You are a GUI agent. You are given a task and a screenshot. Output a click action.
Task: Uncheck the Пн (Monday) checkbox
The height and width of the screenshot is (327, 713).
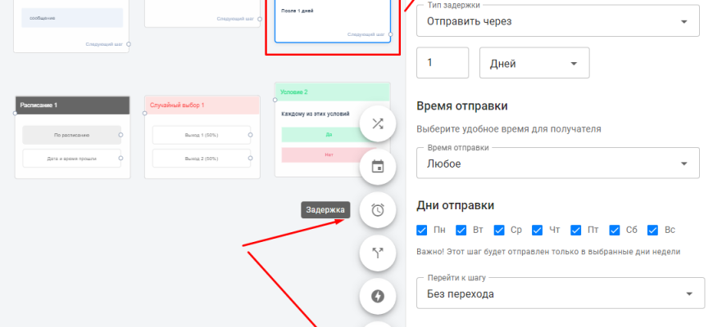point(423,230)
